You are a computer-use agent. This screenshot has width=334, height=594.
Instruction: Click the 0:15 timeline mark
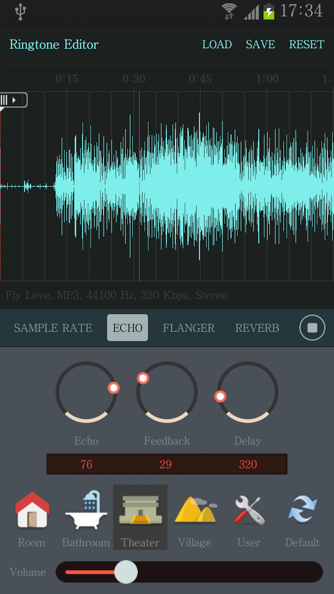click(67, 79)
